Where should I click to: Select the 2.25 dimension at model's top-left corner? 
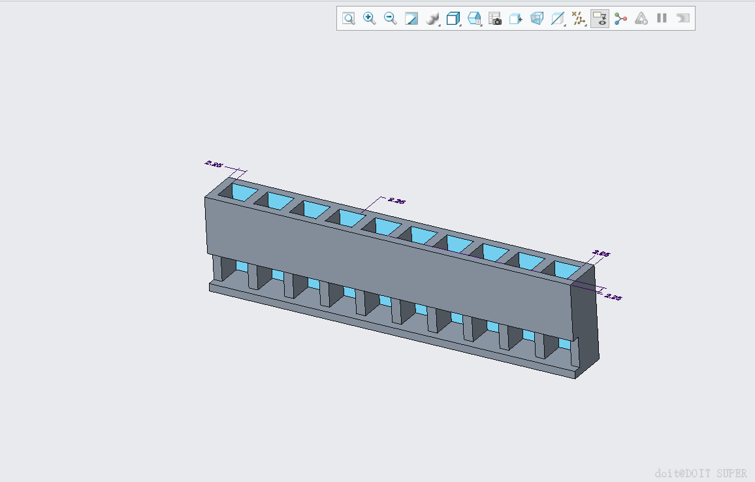(214, 163)
